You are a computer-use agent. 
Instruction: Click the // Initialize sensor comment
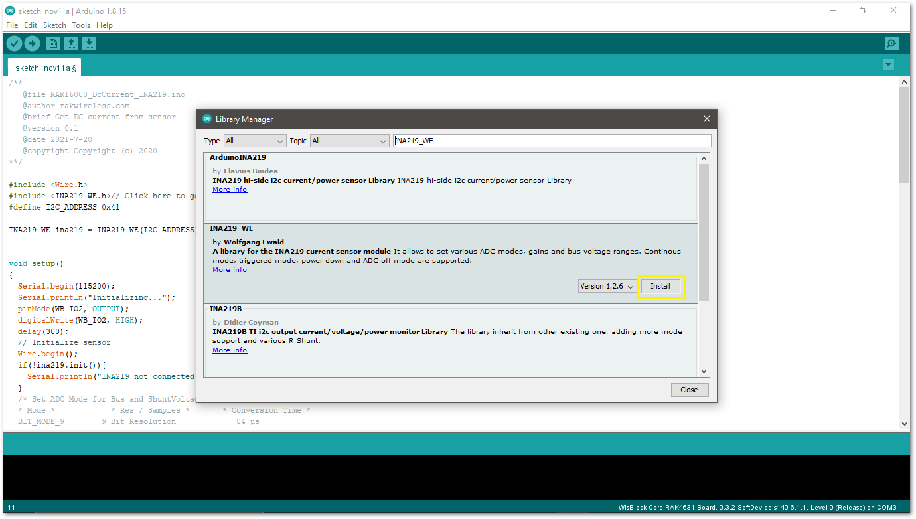[x=64, y=342]
